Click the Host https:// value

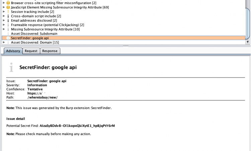[x=35, y=93]
